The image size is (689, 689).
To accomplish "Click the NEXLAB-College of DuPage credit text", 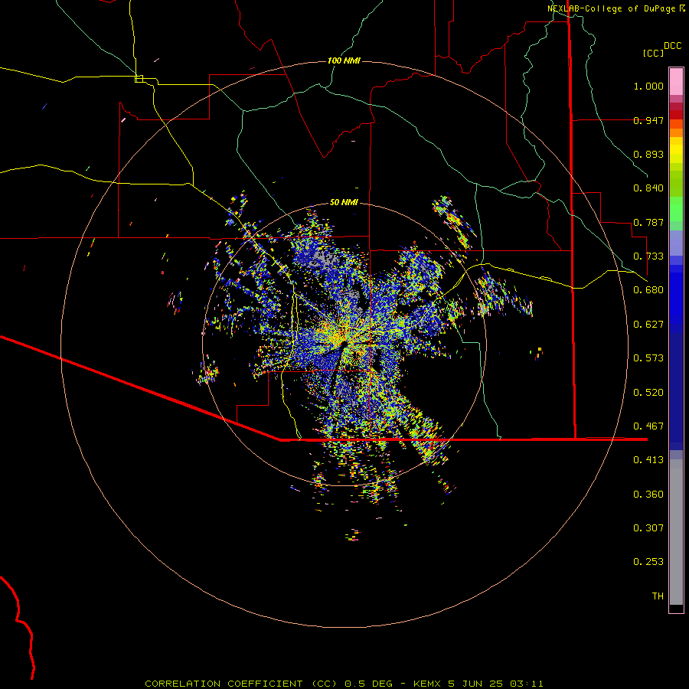I will click(611, 8).
